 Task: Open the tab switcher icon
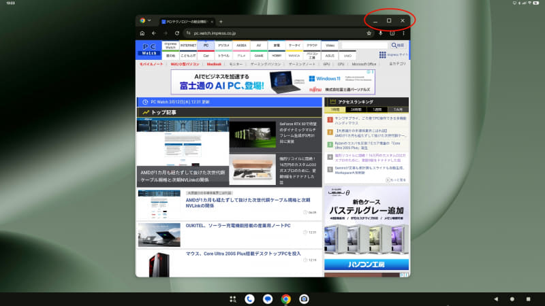(x=392, y=33)
